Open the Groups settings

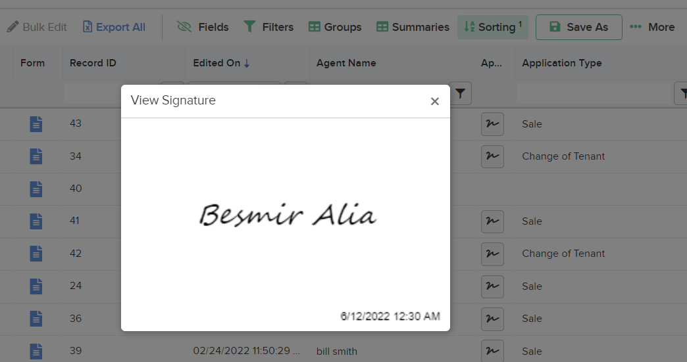[x=335, y=27]
